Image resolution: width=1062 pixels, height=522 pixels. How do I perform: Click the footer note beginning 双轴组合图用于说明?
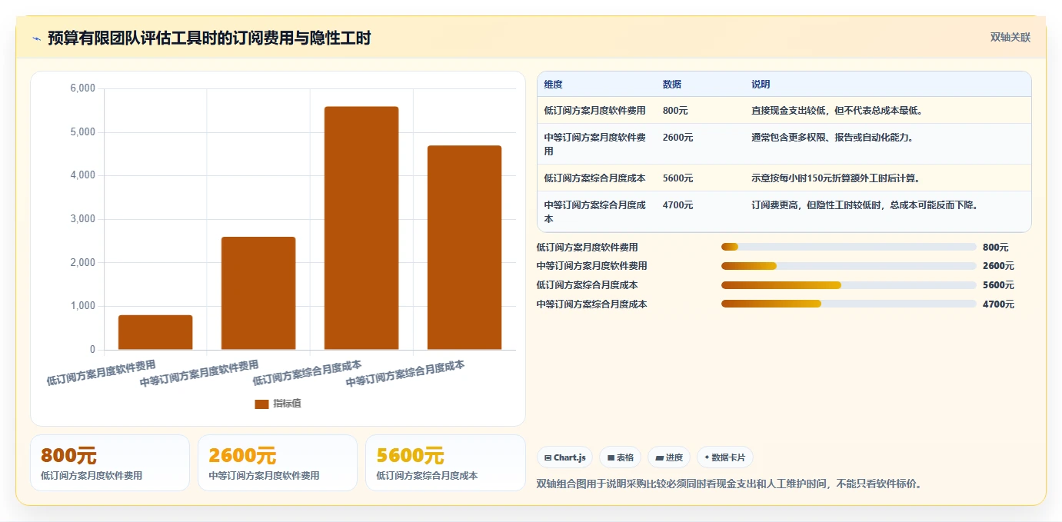coord(729,484)
